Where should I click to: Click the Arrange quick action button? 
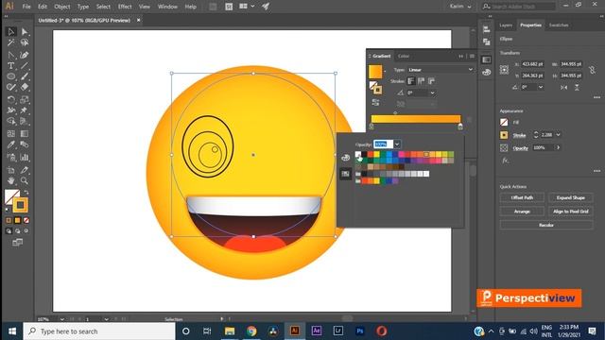coord(522,212)
